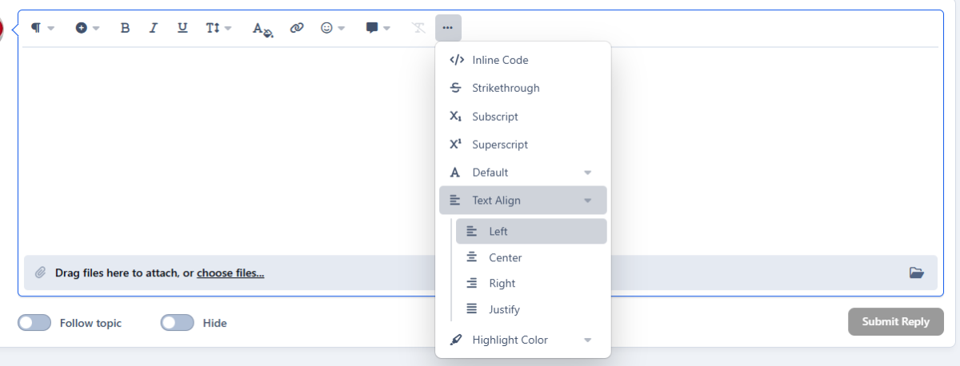Click the paperclip attach icon
The height and width of the screenshot is (366, 960).
41,273
